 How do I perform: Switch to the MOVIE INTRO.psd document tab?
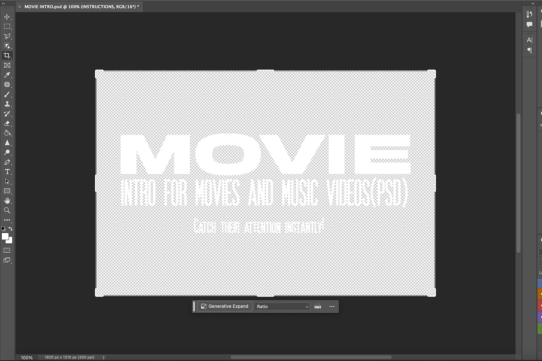tap(81, 7)
